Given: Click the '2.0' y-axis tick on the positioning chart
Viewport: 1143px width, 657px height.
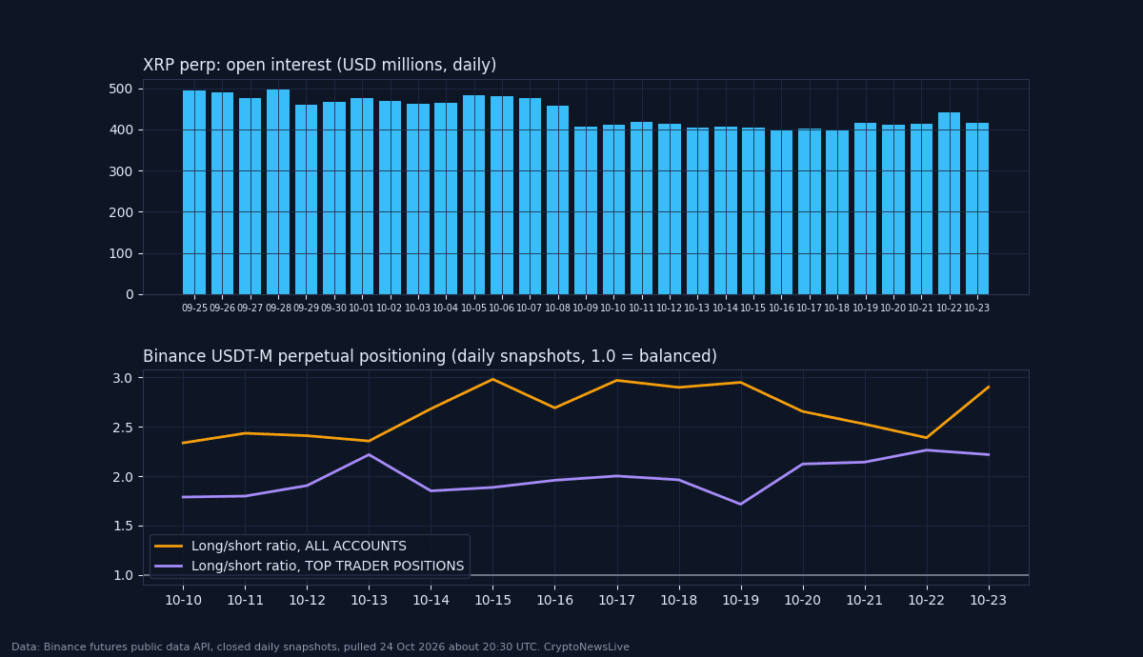Looking at the screenshot, I should 122,476.
